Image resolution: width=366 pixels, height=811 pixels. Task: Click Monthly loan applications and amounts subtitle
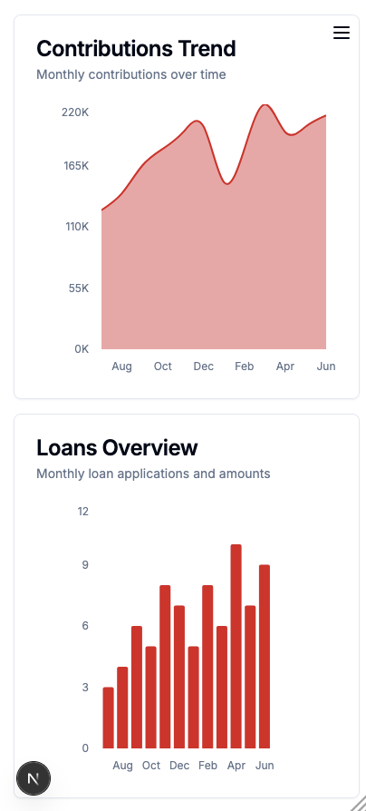[153, 474]
